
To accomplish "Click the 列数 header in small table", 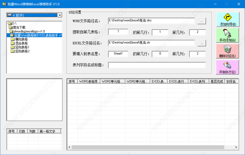I will pos(33,131).
